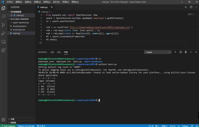Open the Remote Explorer view

pos(3,42)
